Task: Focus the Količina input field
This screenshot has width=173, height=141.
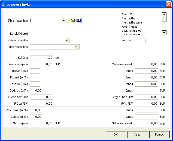Action: coord(41,58)
